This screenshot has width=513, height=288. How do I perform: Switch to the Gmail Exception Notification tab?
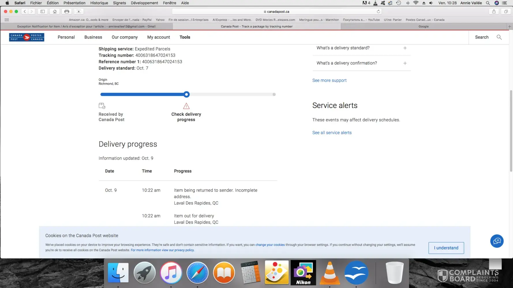[86, 26]
